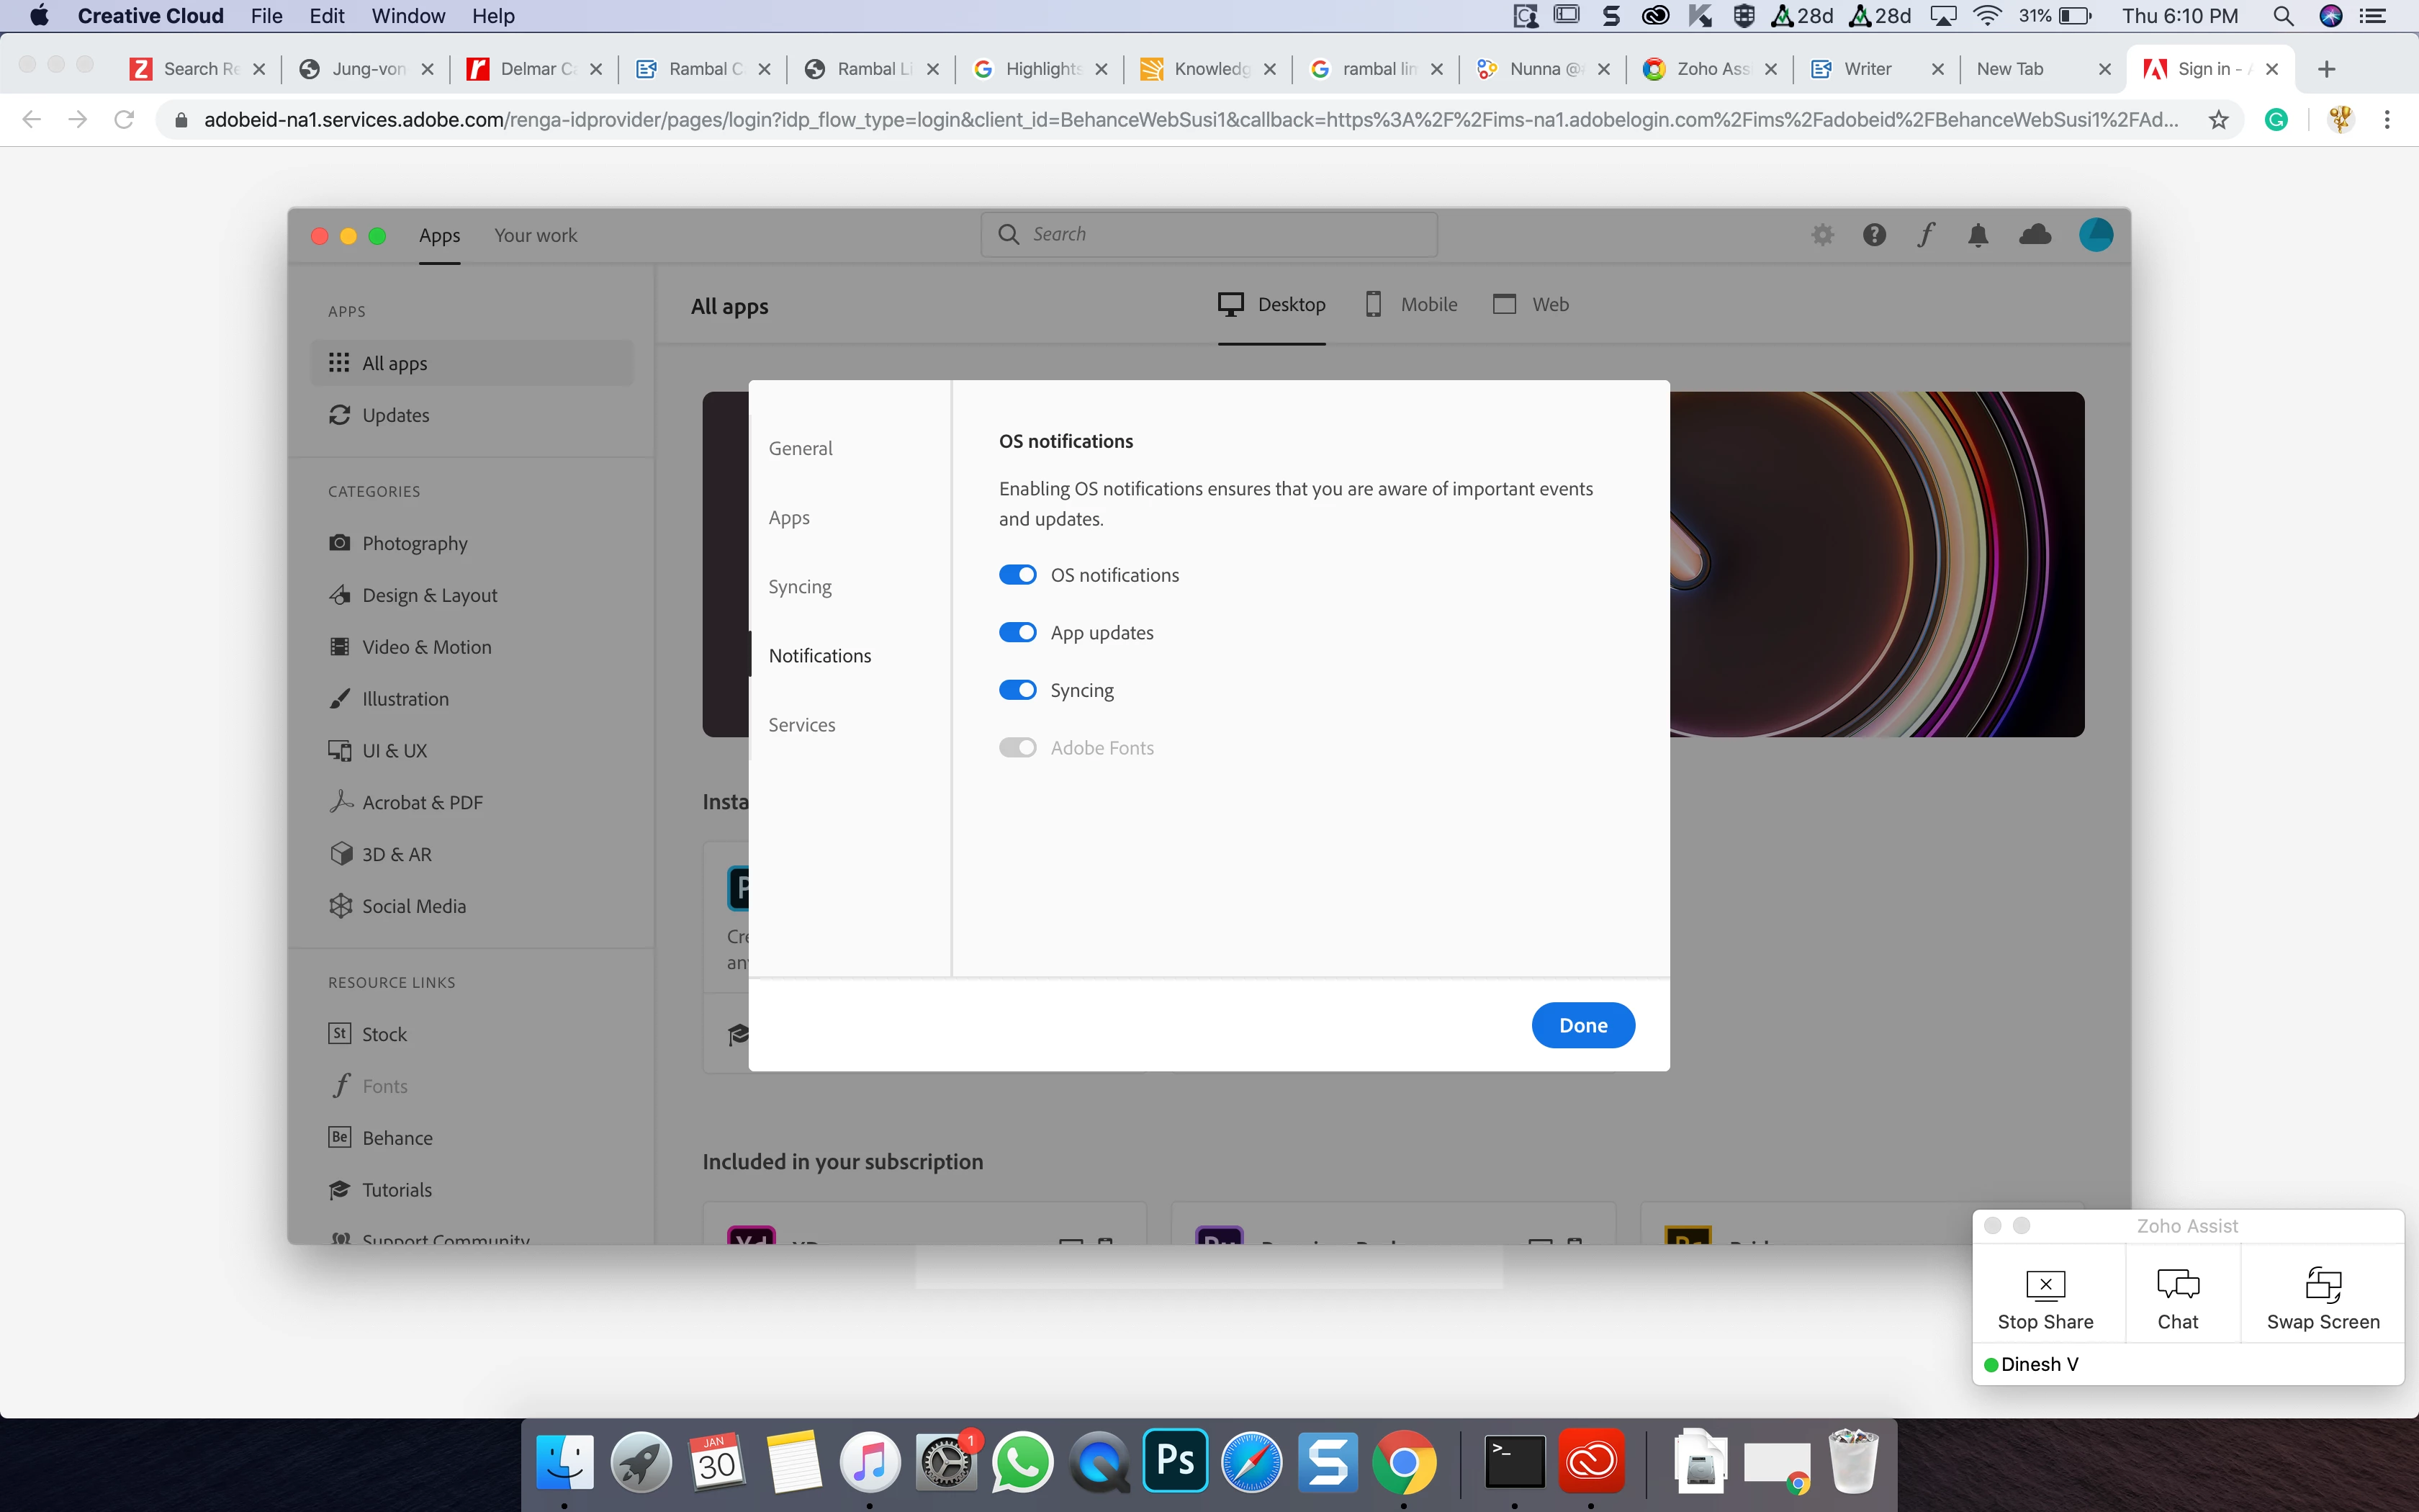Turn off App updates notifications
The width and height of the screenshot is (2419, 1512).
point(1017,633)
